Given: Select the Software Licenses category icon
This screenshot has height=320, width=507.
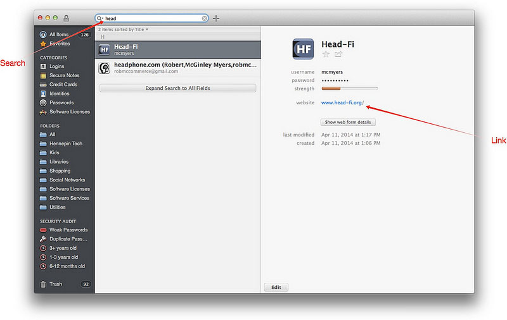Looking at the screenshot, I should point(43,112).
